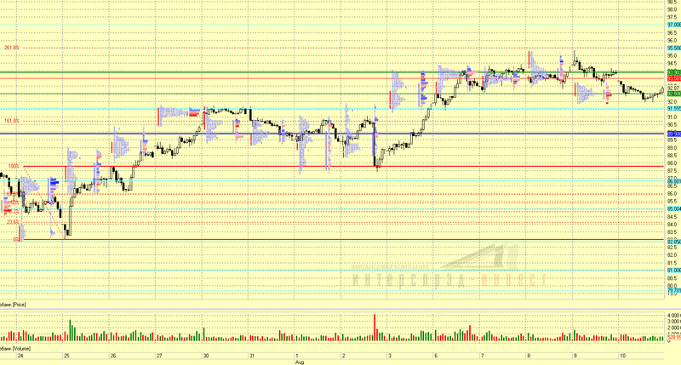Click the 86.0 price axis label

(x=672, y=194)
